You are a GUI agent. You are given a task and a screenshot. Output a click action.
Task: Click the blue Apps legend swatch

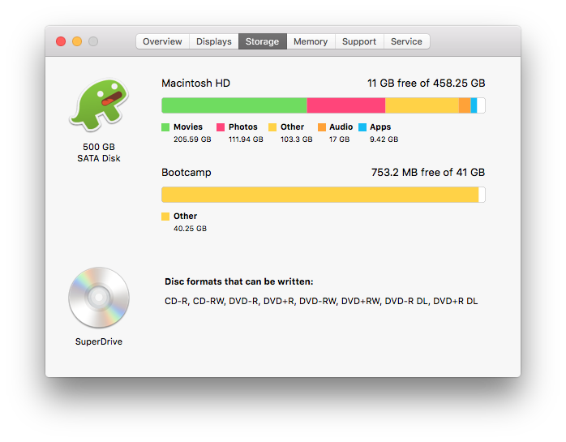[x=362, y=127]
